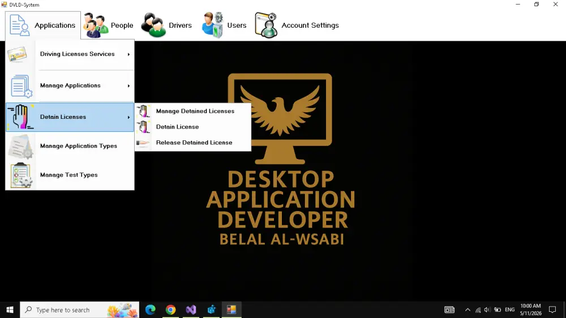Open the People menu

108,25
